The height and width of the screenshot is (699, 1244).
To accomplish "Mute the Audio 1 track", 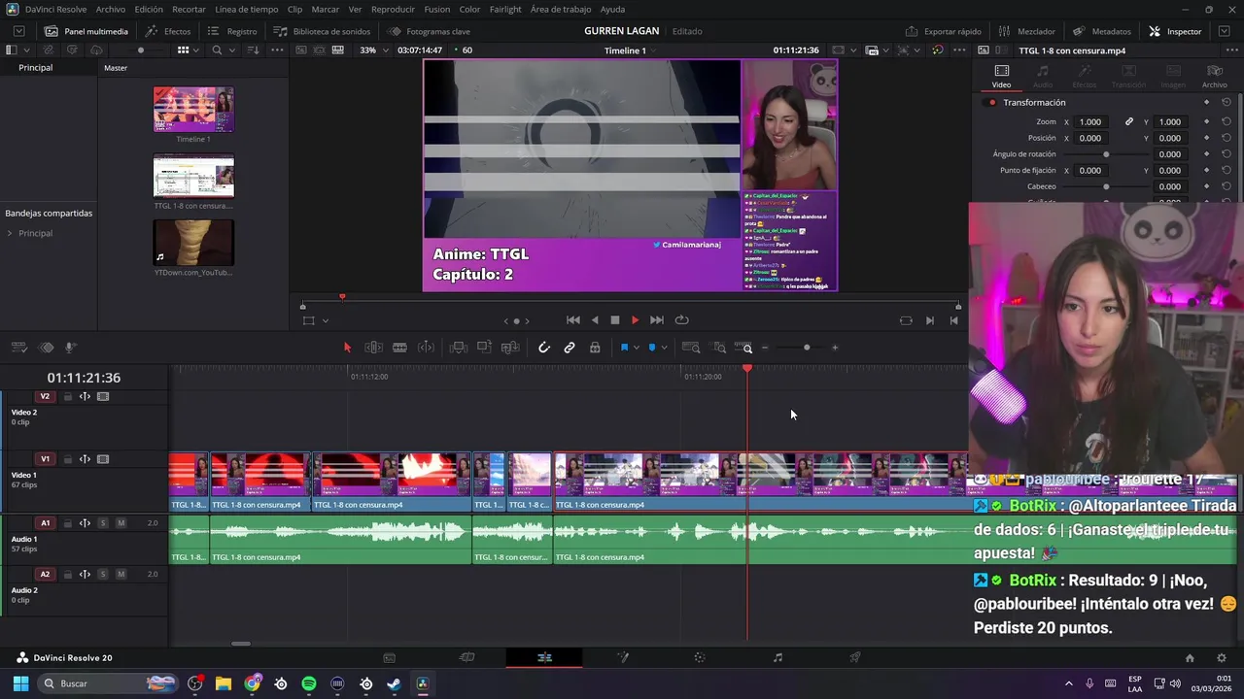I will [x=121, y=523].
